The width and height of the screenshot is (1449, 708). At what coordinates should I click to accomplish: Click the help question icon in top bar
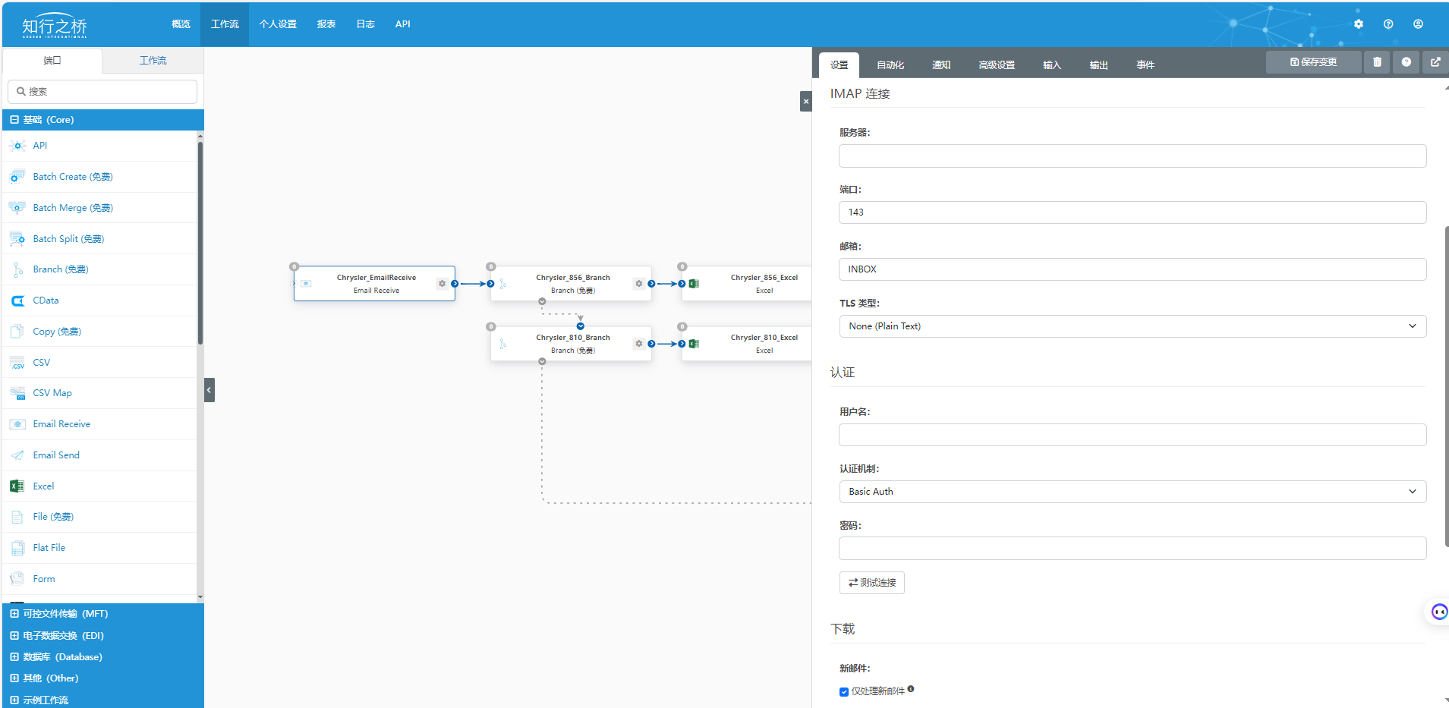coord(1388,24)
